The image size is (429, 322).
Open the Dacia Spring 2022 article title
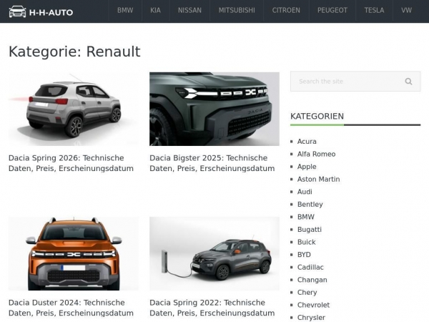tap(212, 308)
